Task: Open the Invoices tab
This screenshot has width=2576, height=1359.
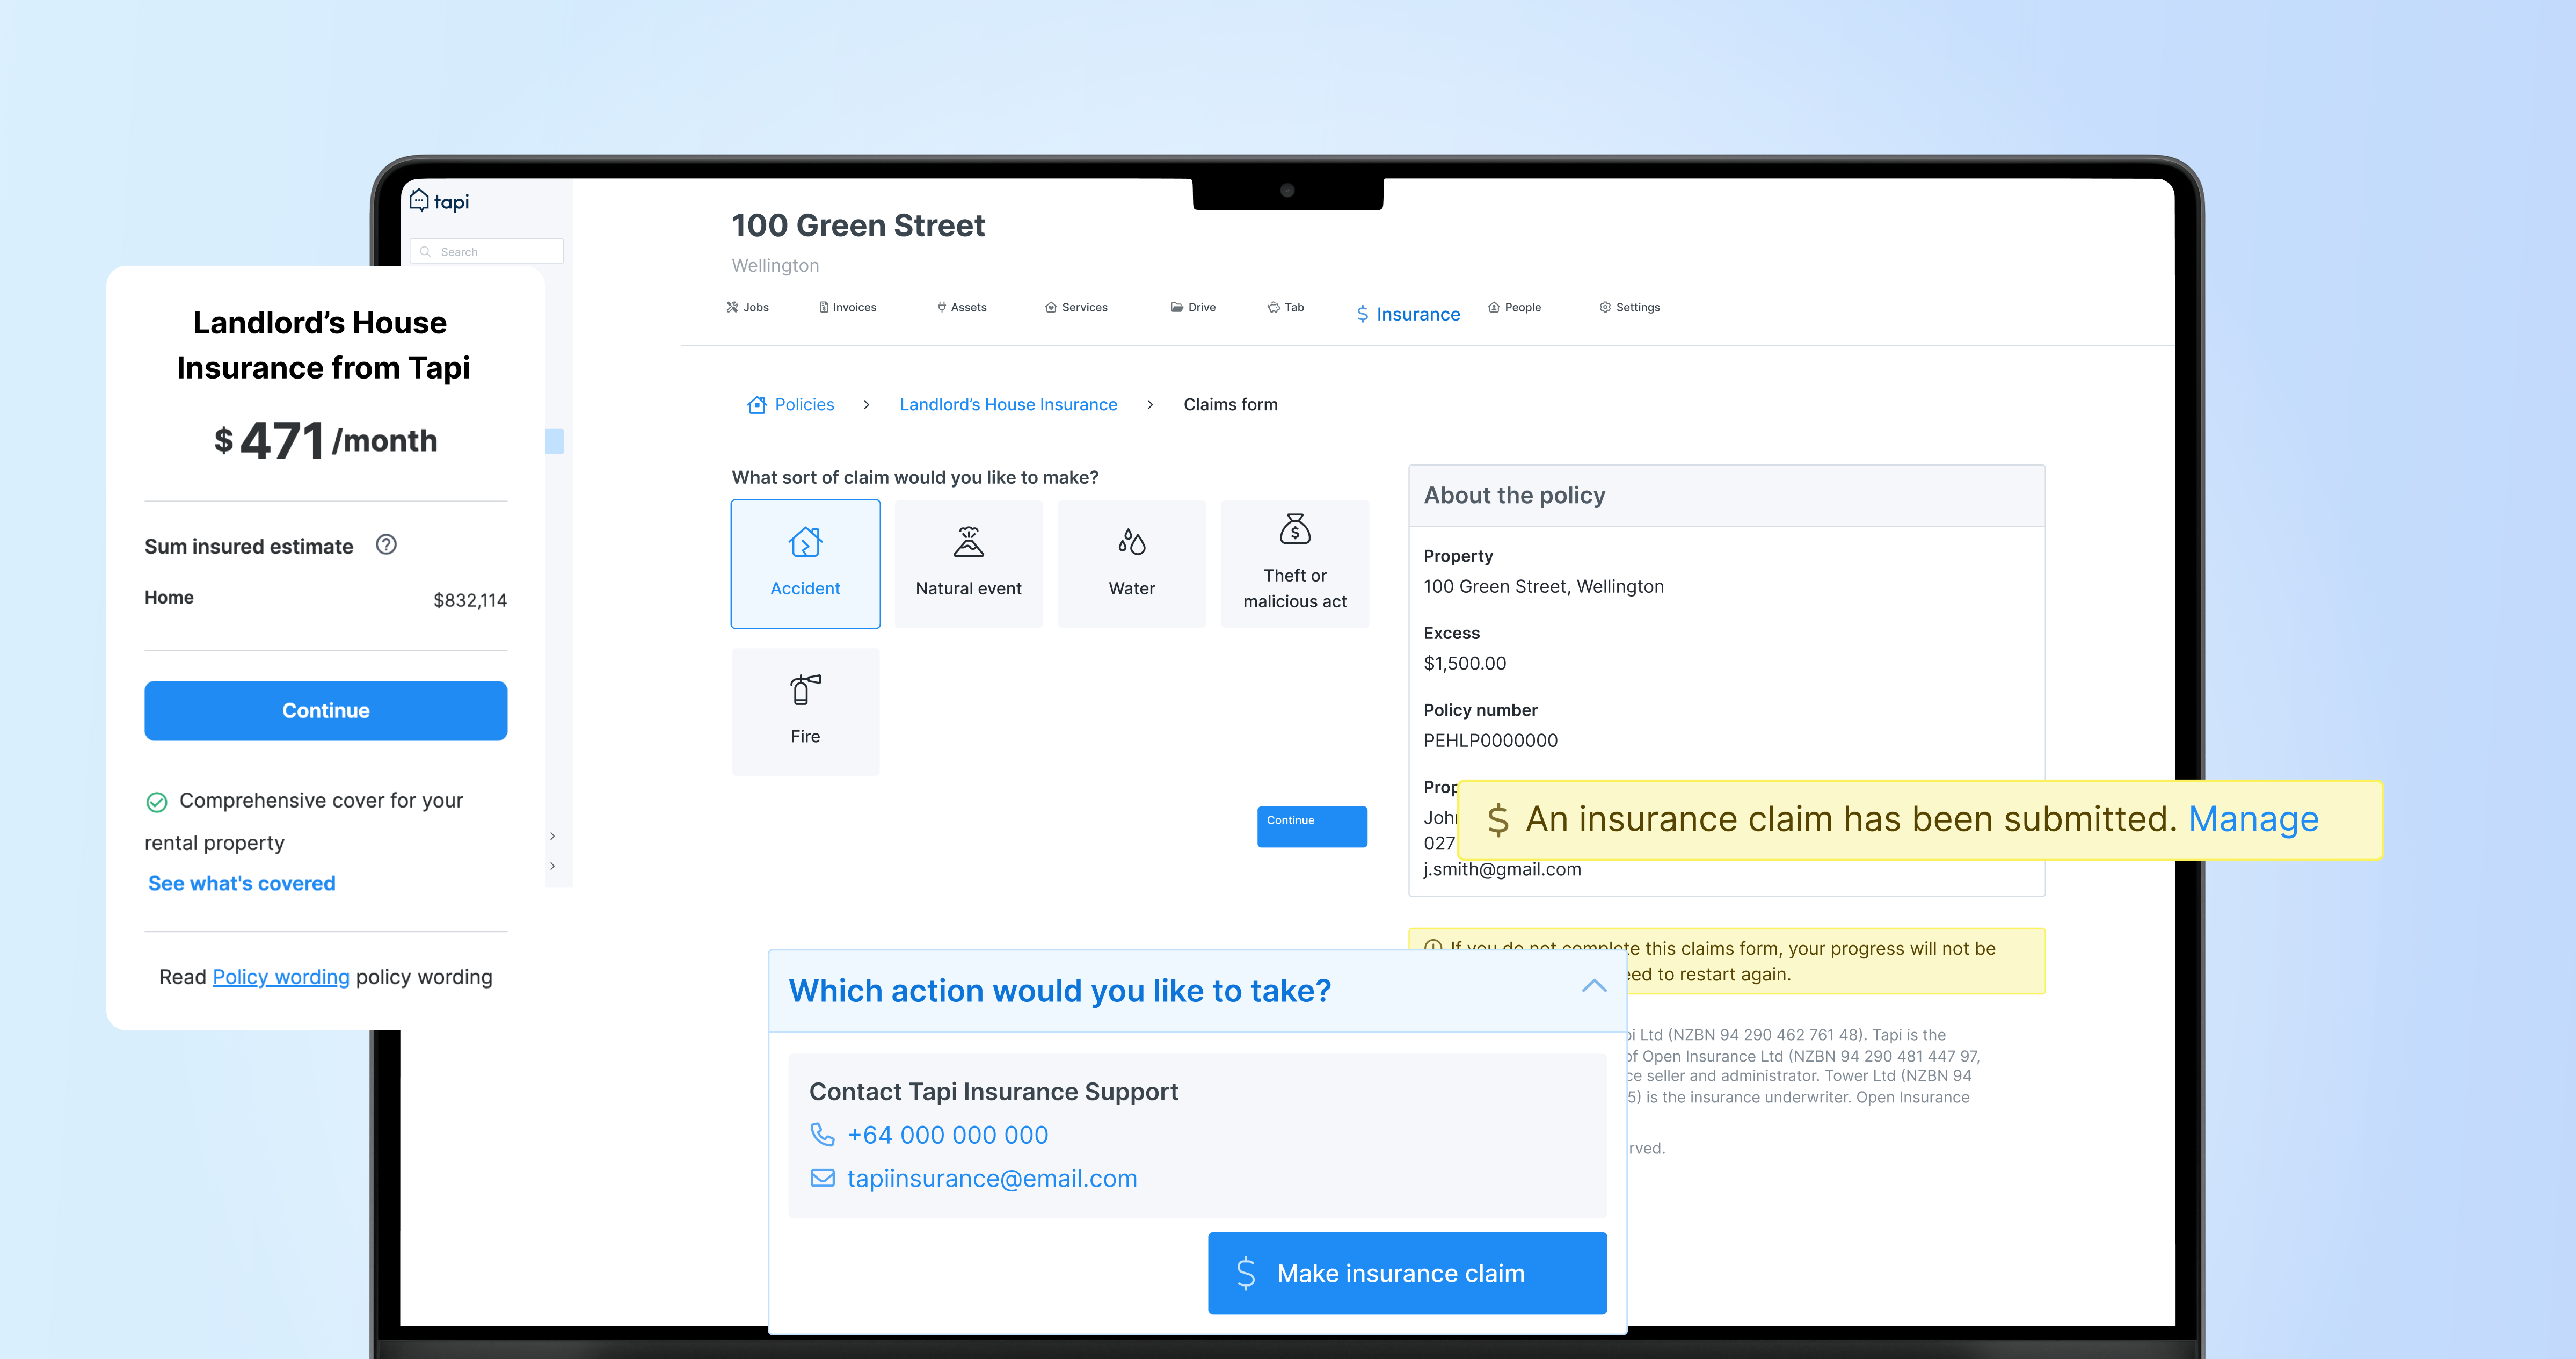Action: [847, 307]
